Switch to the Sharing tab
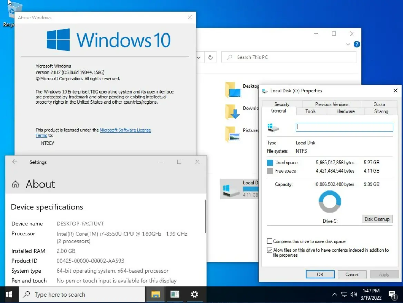The image size is (403, 303). point(381,111)
